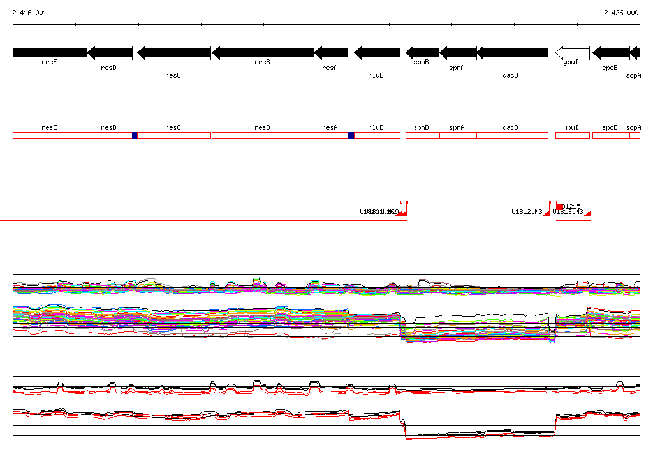Select the resB gene arrow
The image size is (653, 455).
pyautogui.click(x=263, y=52)
